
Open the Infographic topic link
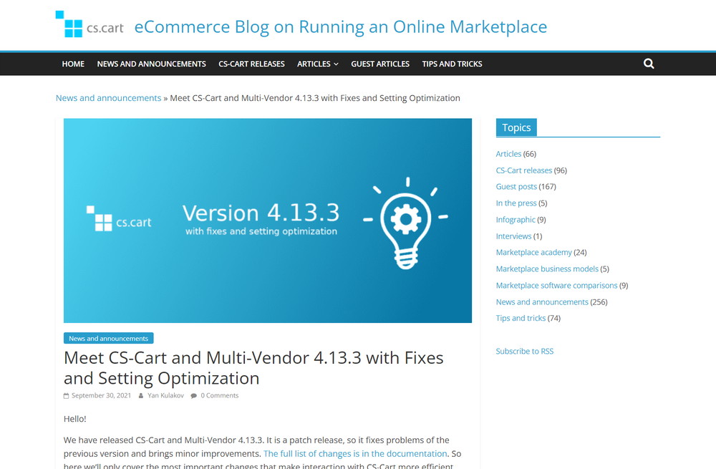click(x=516, y=220)
